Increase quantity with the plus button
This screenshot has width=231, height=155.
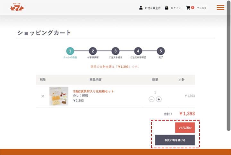tap(158, 99)
